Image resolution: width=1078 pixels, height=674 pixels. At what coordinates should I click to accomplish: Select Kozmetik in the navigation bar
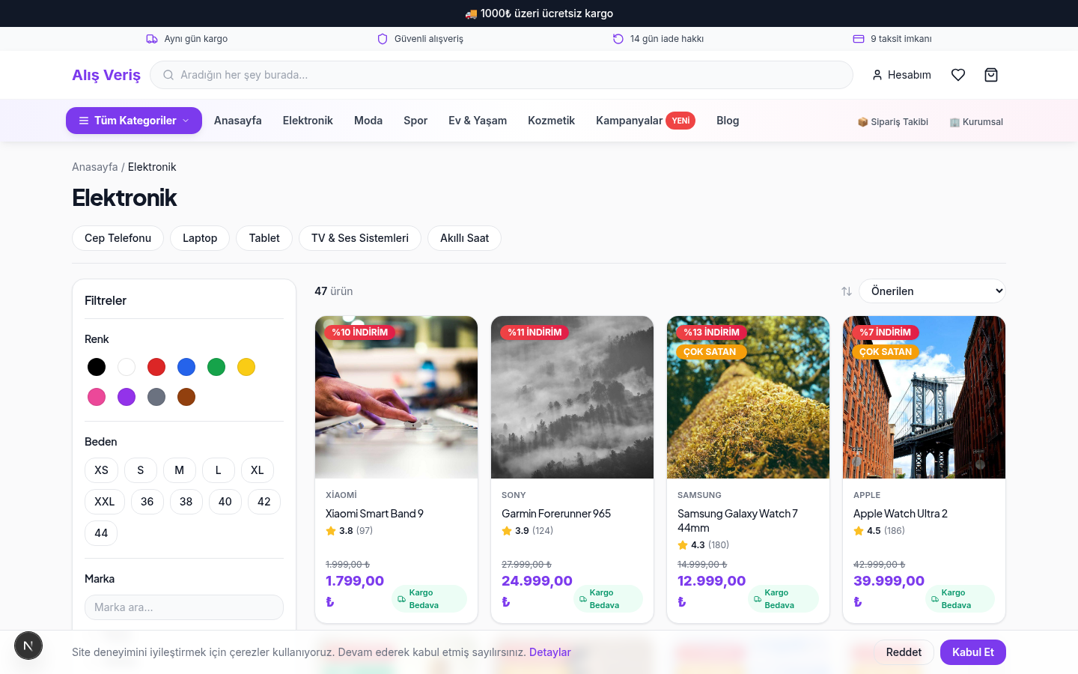[x=551, y=121]
